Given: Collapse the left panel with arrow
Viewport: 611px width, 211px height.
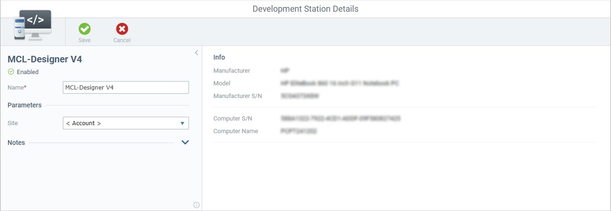Looking at the screenshot, I should tap(196, 53).
